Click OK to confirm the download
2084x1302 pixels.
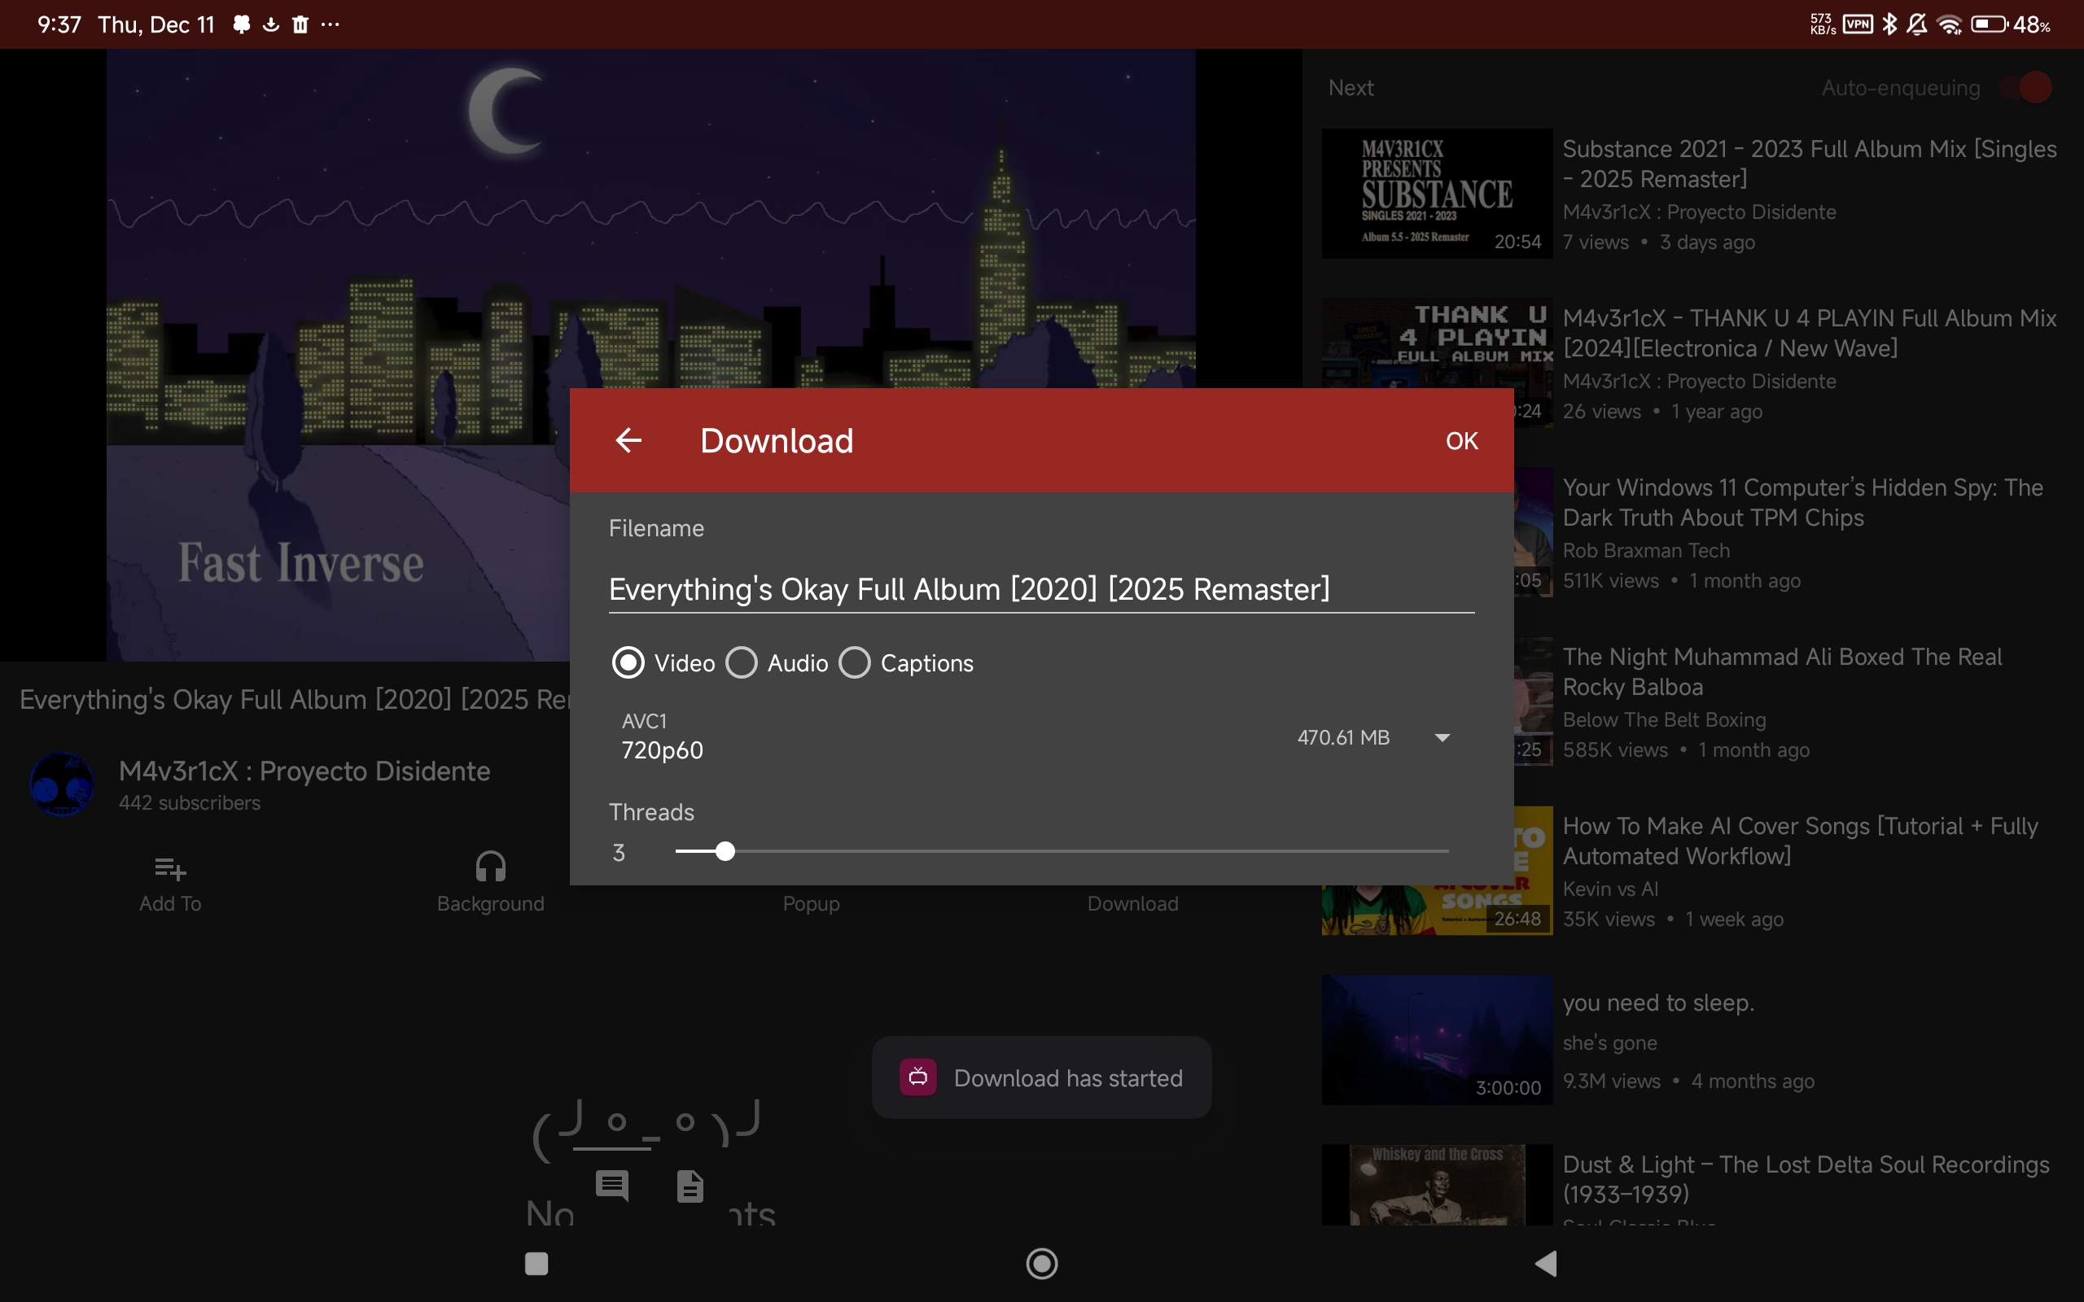pos(1461,441)
